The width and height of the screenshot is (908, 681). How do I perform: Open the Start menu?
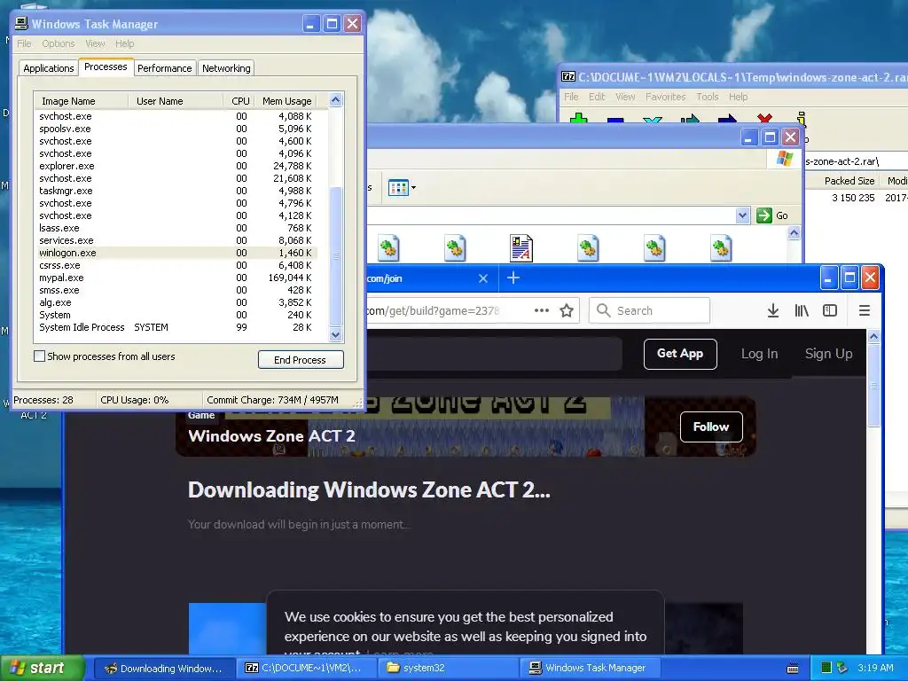(x=43, y=669)
